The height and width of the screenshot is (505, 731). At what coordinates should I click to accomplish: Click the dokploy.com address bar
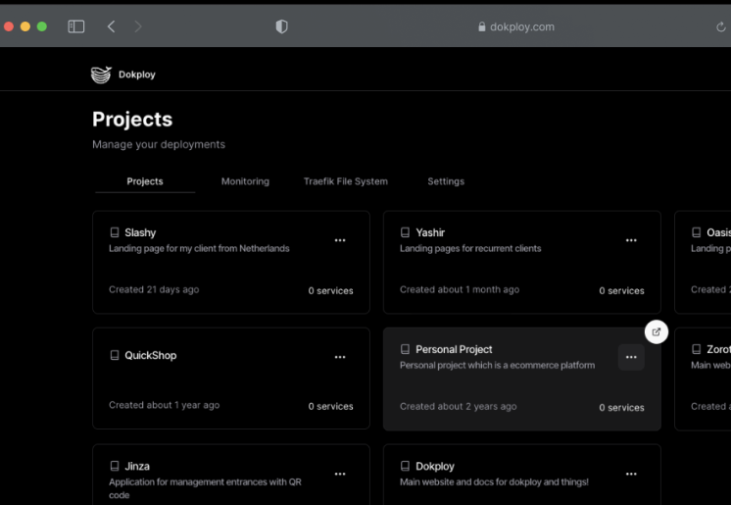516,26
